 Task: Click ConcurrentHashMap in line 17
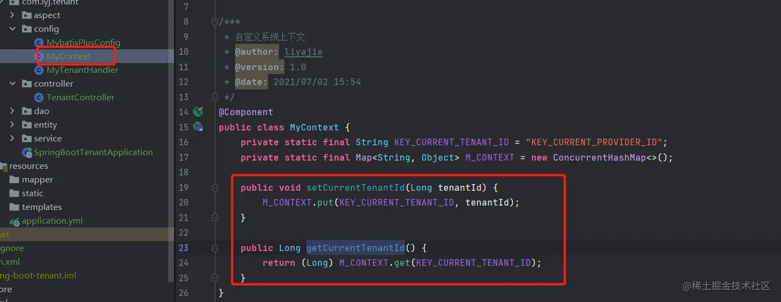[x=599, y=157]
